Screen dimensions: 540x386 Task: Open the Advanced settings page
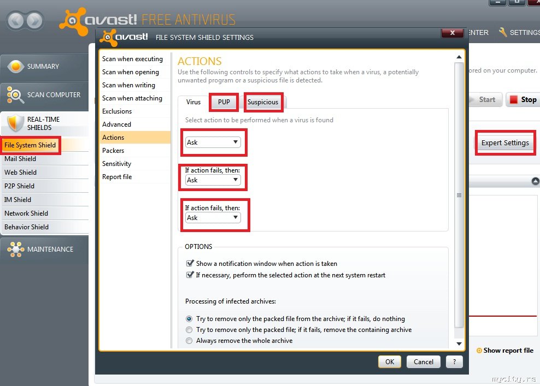point(134,124)
